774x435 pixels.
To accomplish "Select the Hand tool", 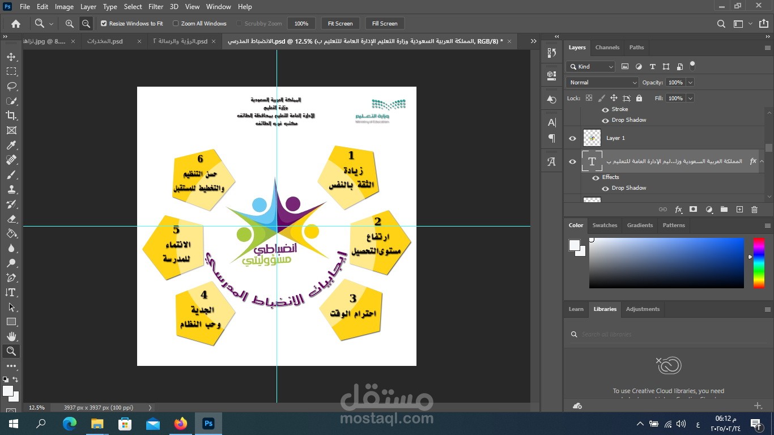I will pos(11,336).
